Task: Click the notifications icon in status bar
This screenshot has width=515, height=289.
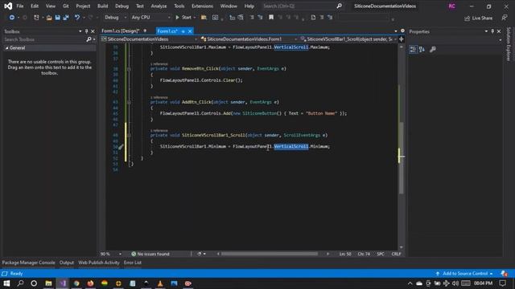Action: 505,273
